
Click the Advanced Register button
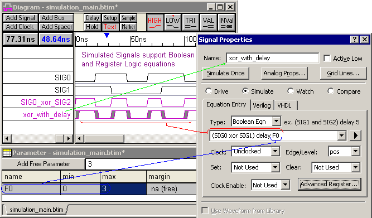[x=329, y=185]
